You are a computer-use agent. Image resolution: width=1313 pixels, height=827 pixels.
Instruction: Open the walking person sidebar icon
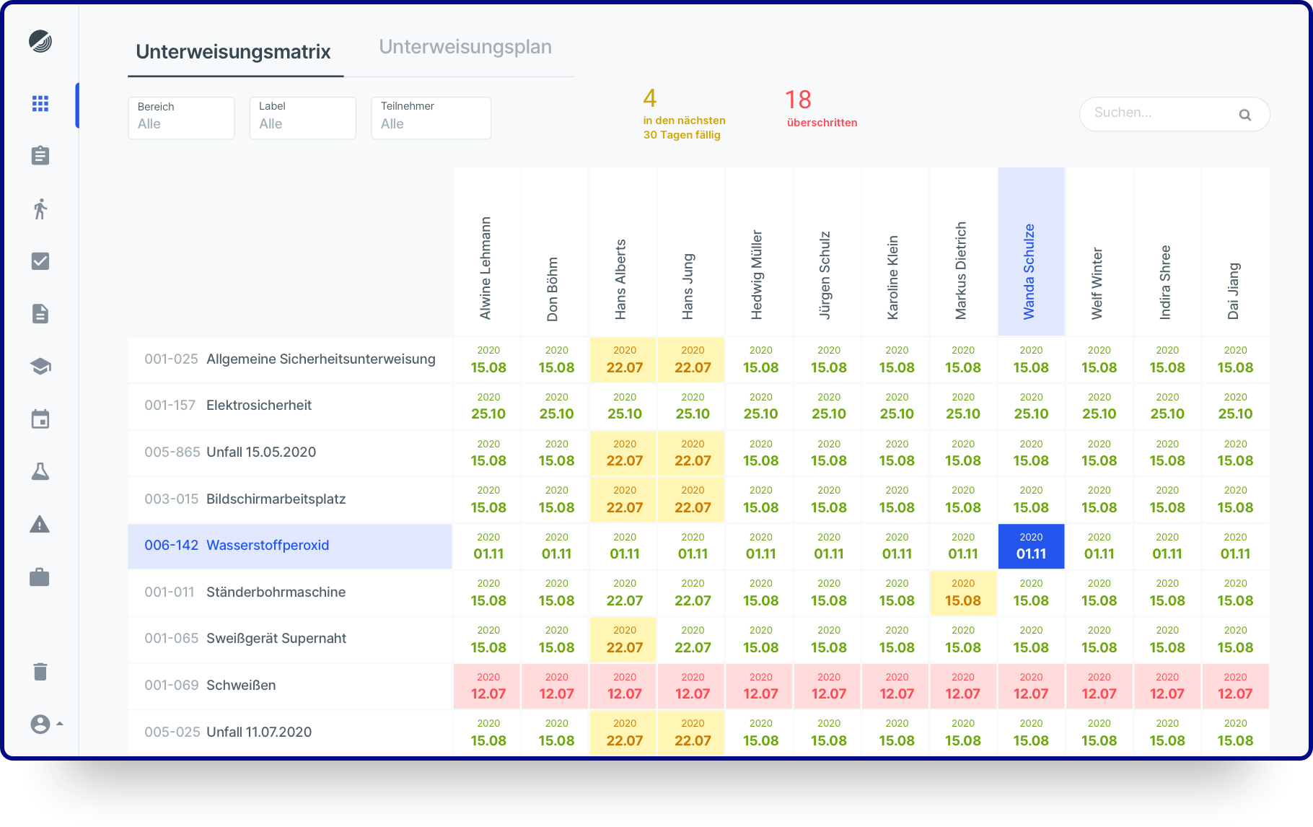pos(40,209)
